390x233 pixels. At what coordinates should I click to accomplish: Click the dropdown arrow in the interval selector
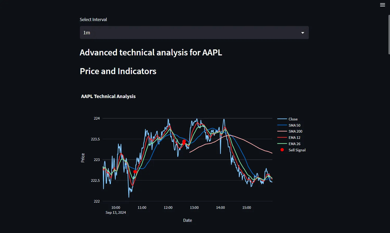pyautogui.click(x=303, y=33)
